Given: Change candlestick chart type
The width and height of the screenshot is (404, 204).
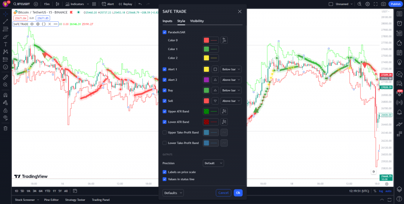Looking at the screenshot, I should [x=57, y=4].
